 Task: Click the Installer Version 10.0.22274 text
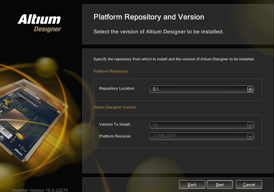click(40, 190)
